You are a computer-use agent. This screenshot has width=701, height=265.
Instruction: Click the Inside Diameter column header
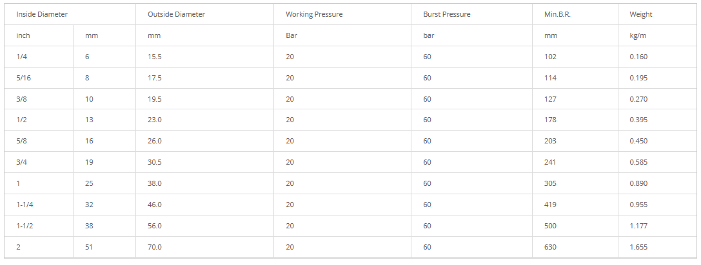tap(42, 14)
